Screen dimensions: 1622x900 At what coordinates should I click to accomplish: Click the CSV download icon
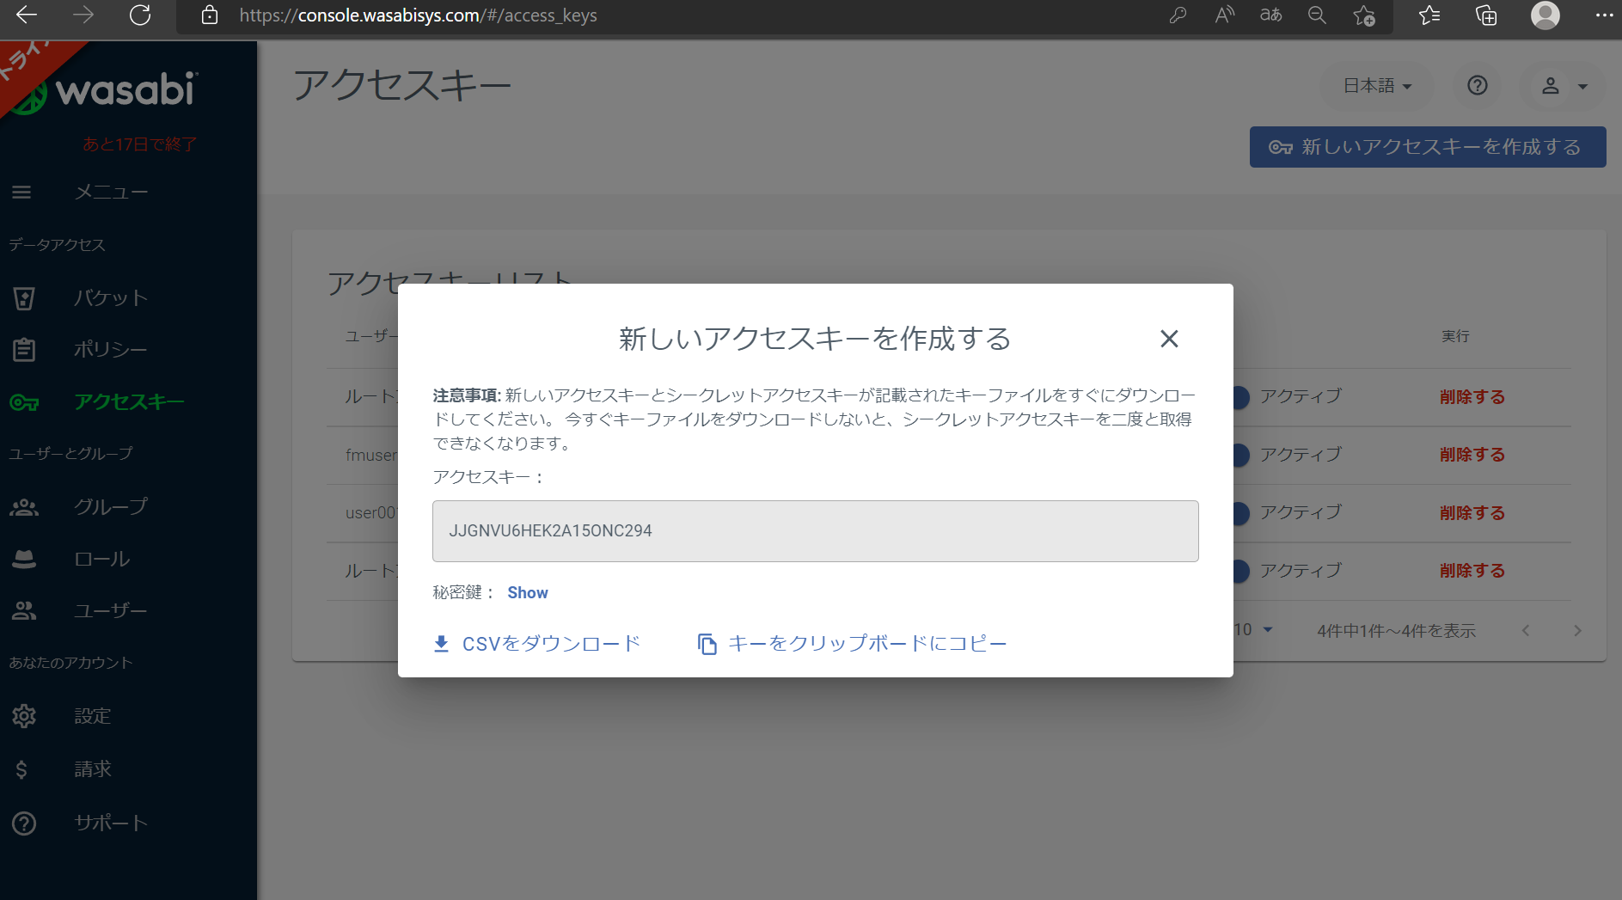pos(441,644)
